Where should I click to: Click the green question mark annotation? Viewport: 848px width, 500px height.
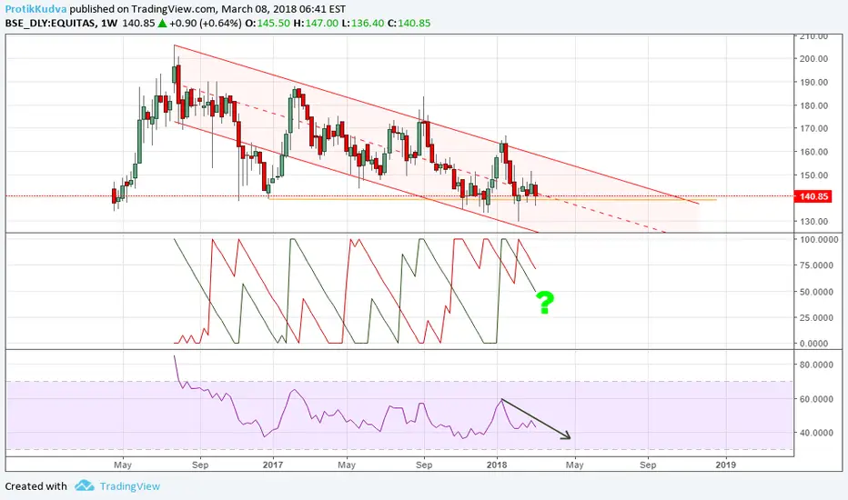(545, 303)
